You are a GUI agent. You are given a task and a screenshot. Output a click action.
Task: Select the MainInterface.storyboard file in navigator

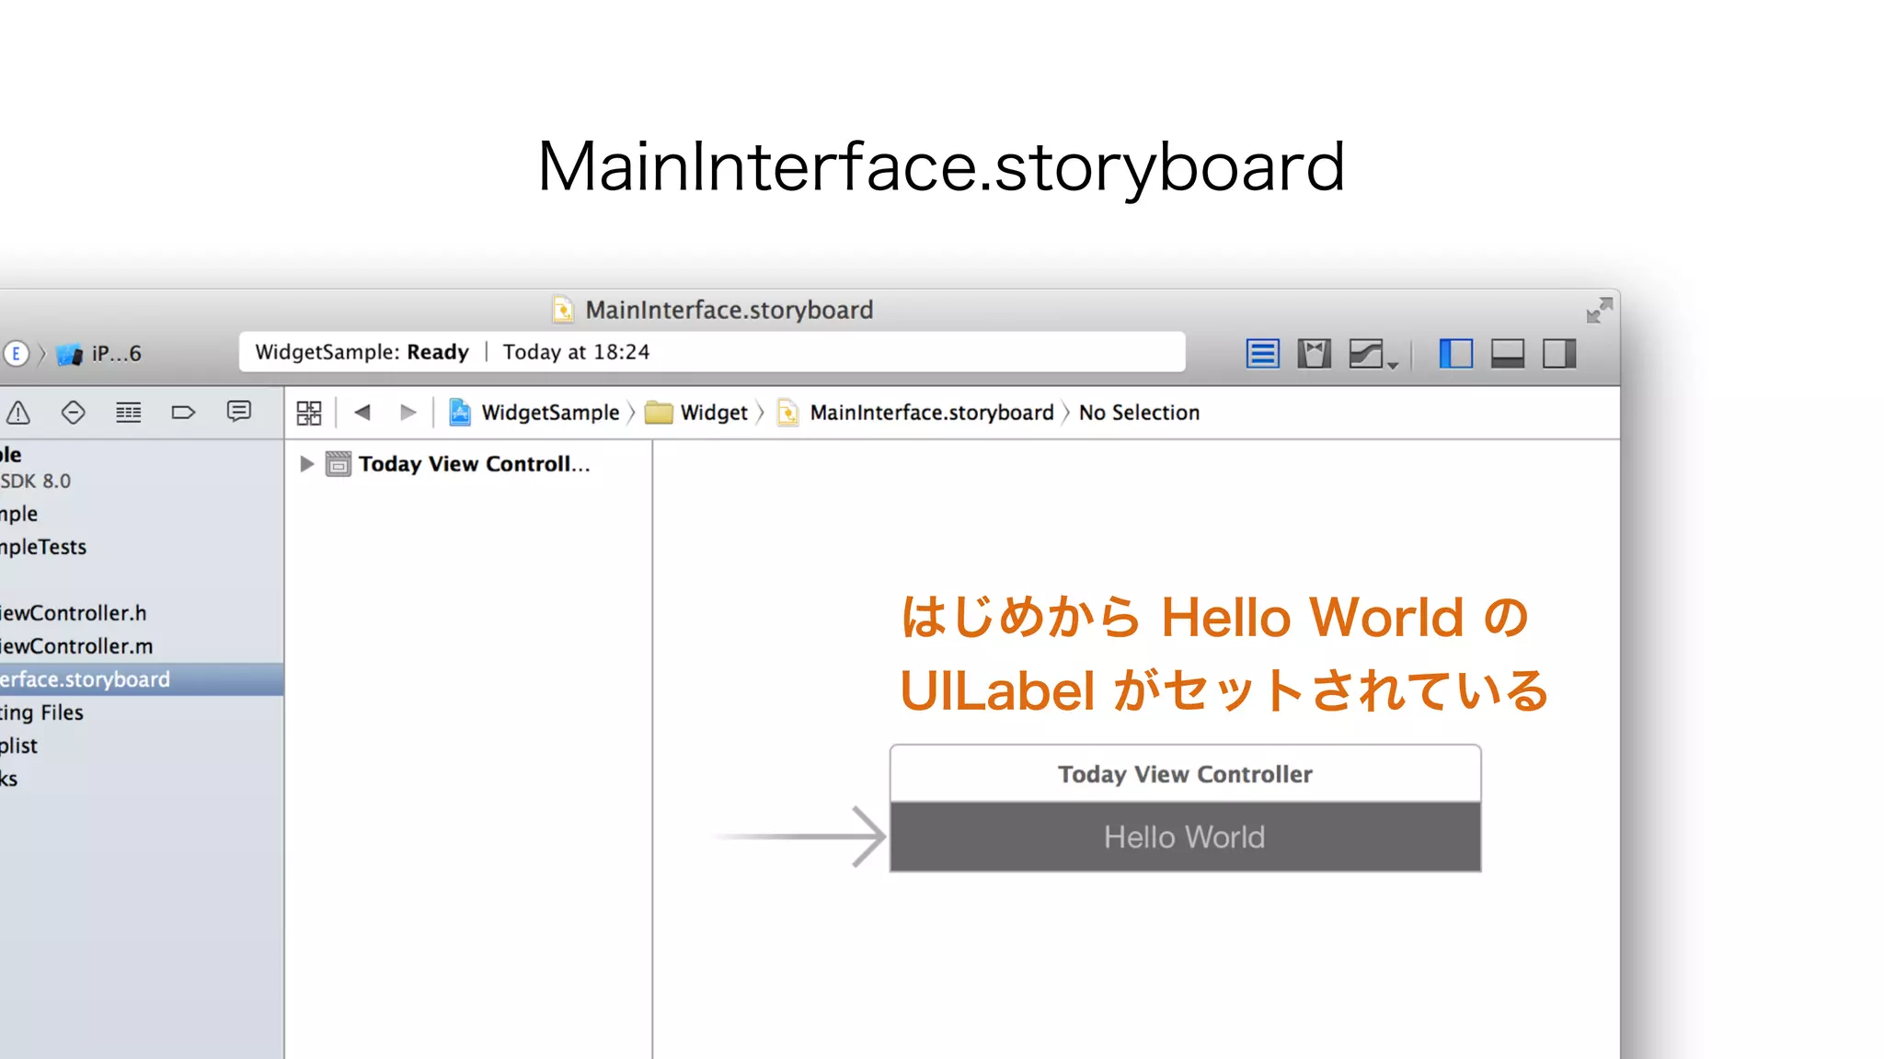pos(142,679)
